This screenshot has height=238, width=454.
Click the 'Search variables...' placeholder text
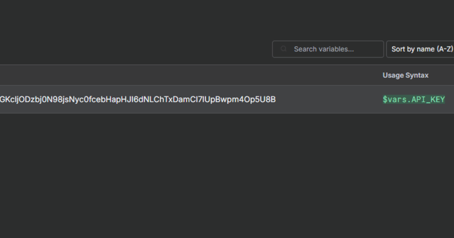[324, 49]
